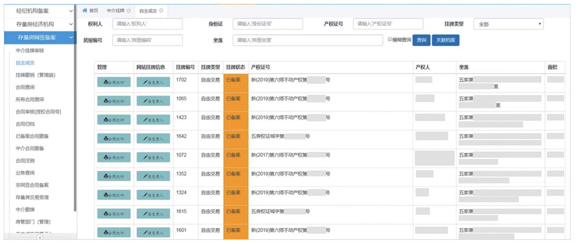Focus the 权利人 input field
579x245 pixels.
(147, 24)
